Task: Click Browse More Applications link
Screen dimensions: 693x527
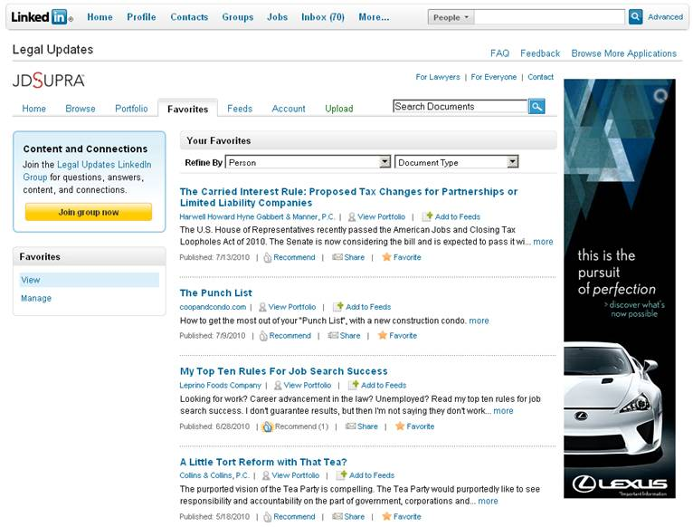Action: 623,53
